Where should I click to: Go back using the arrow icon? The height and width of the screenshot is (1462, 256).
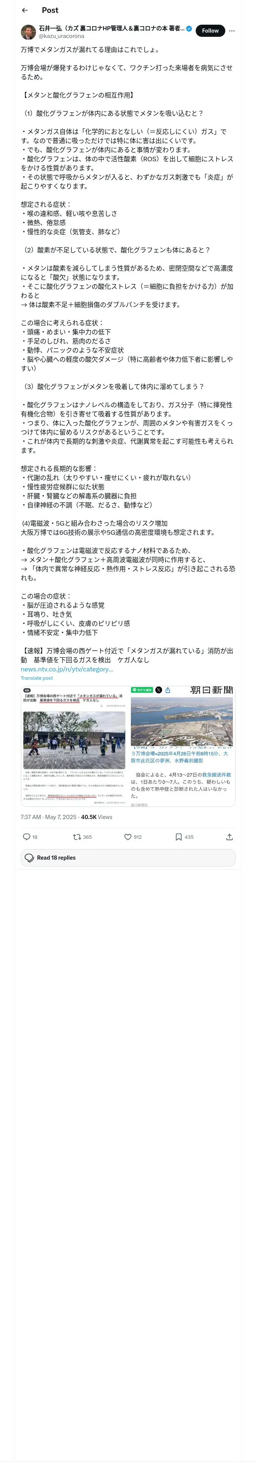pyautogui.click(x=24, y=10)
